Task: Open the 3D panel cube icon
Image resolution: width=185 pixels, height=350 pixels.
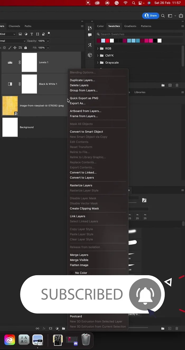Action: point(90,55)
